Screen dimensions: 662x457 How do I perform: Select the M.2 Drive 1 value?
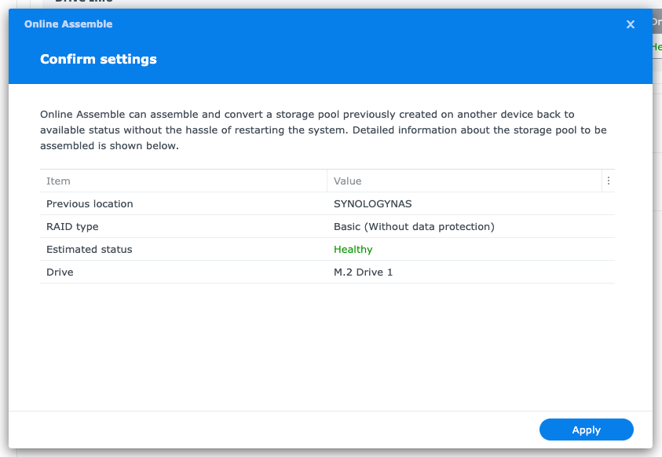pos(363,272)
